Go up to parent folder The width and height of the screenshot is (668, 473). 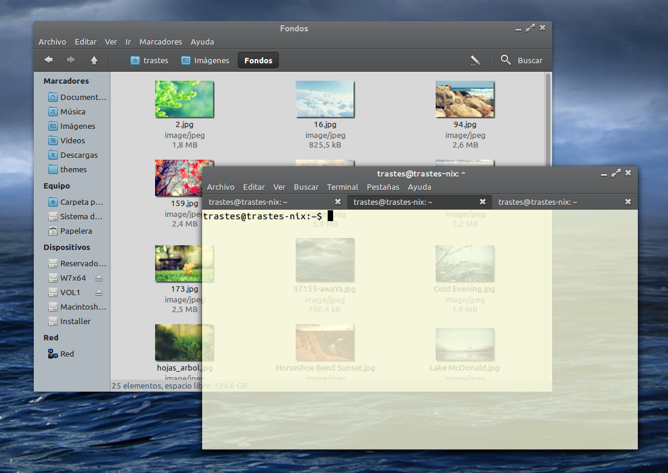pos(94,60)
